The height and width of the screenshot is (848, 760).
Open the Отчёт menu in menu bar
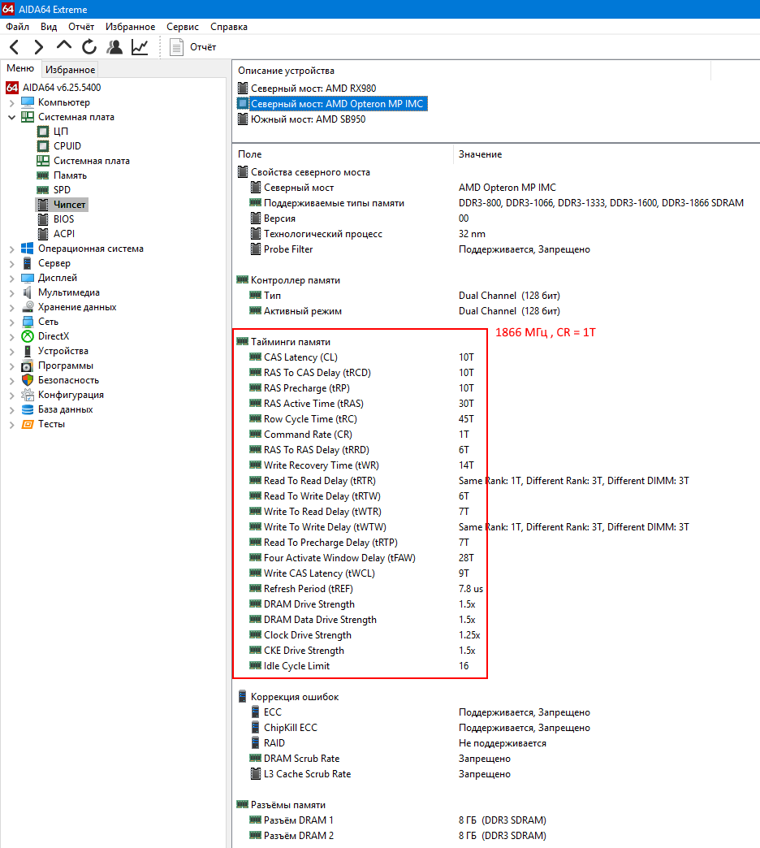[x=81, y=27]
